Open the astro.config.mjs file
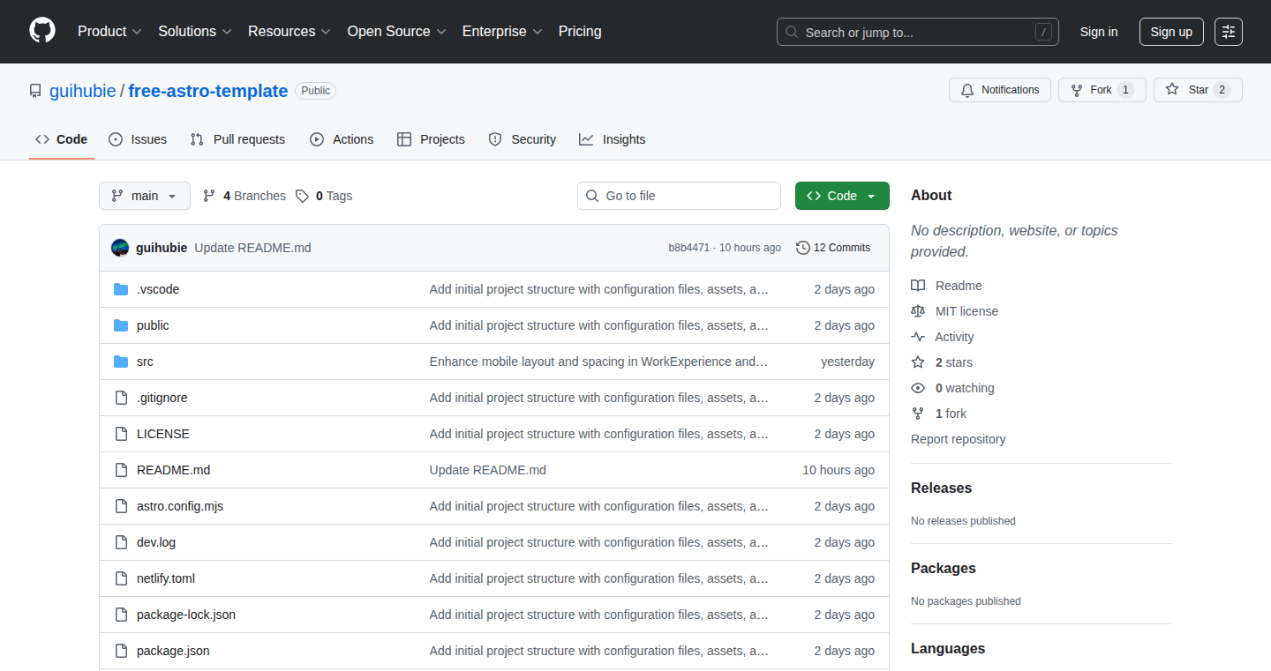Screen dimensions: 1271x671 pyautogui.click(x=180, y=506)
